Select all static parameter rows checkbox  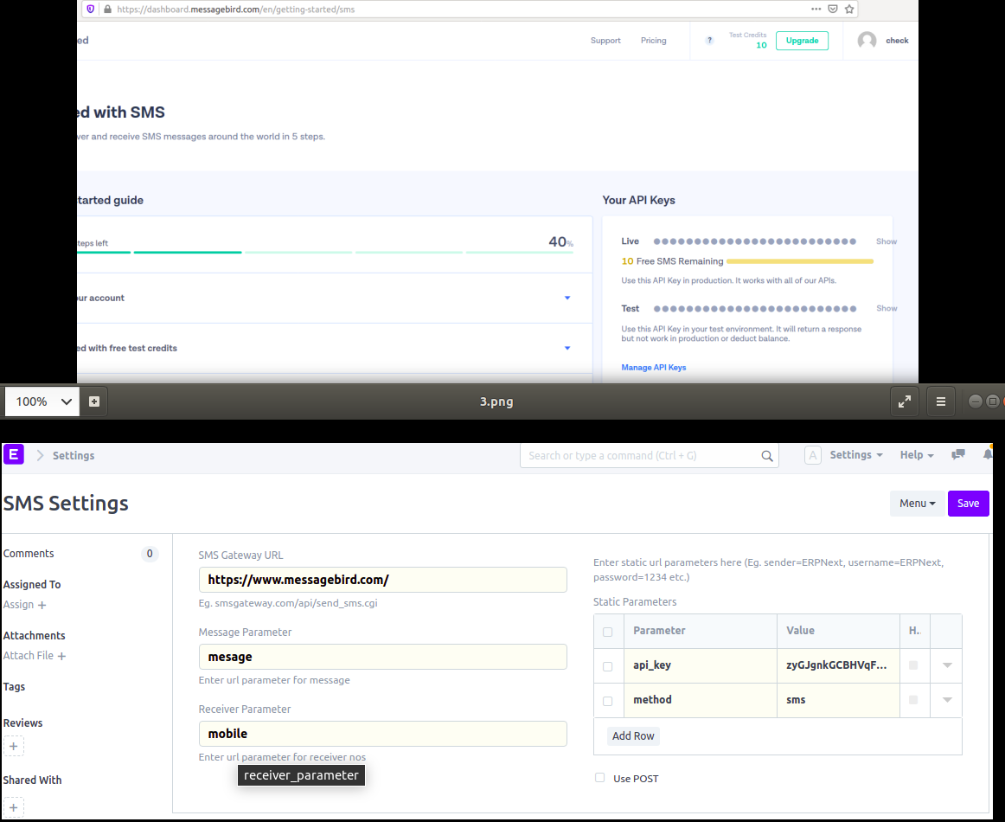(608, 632)
